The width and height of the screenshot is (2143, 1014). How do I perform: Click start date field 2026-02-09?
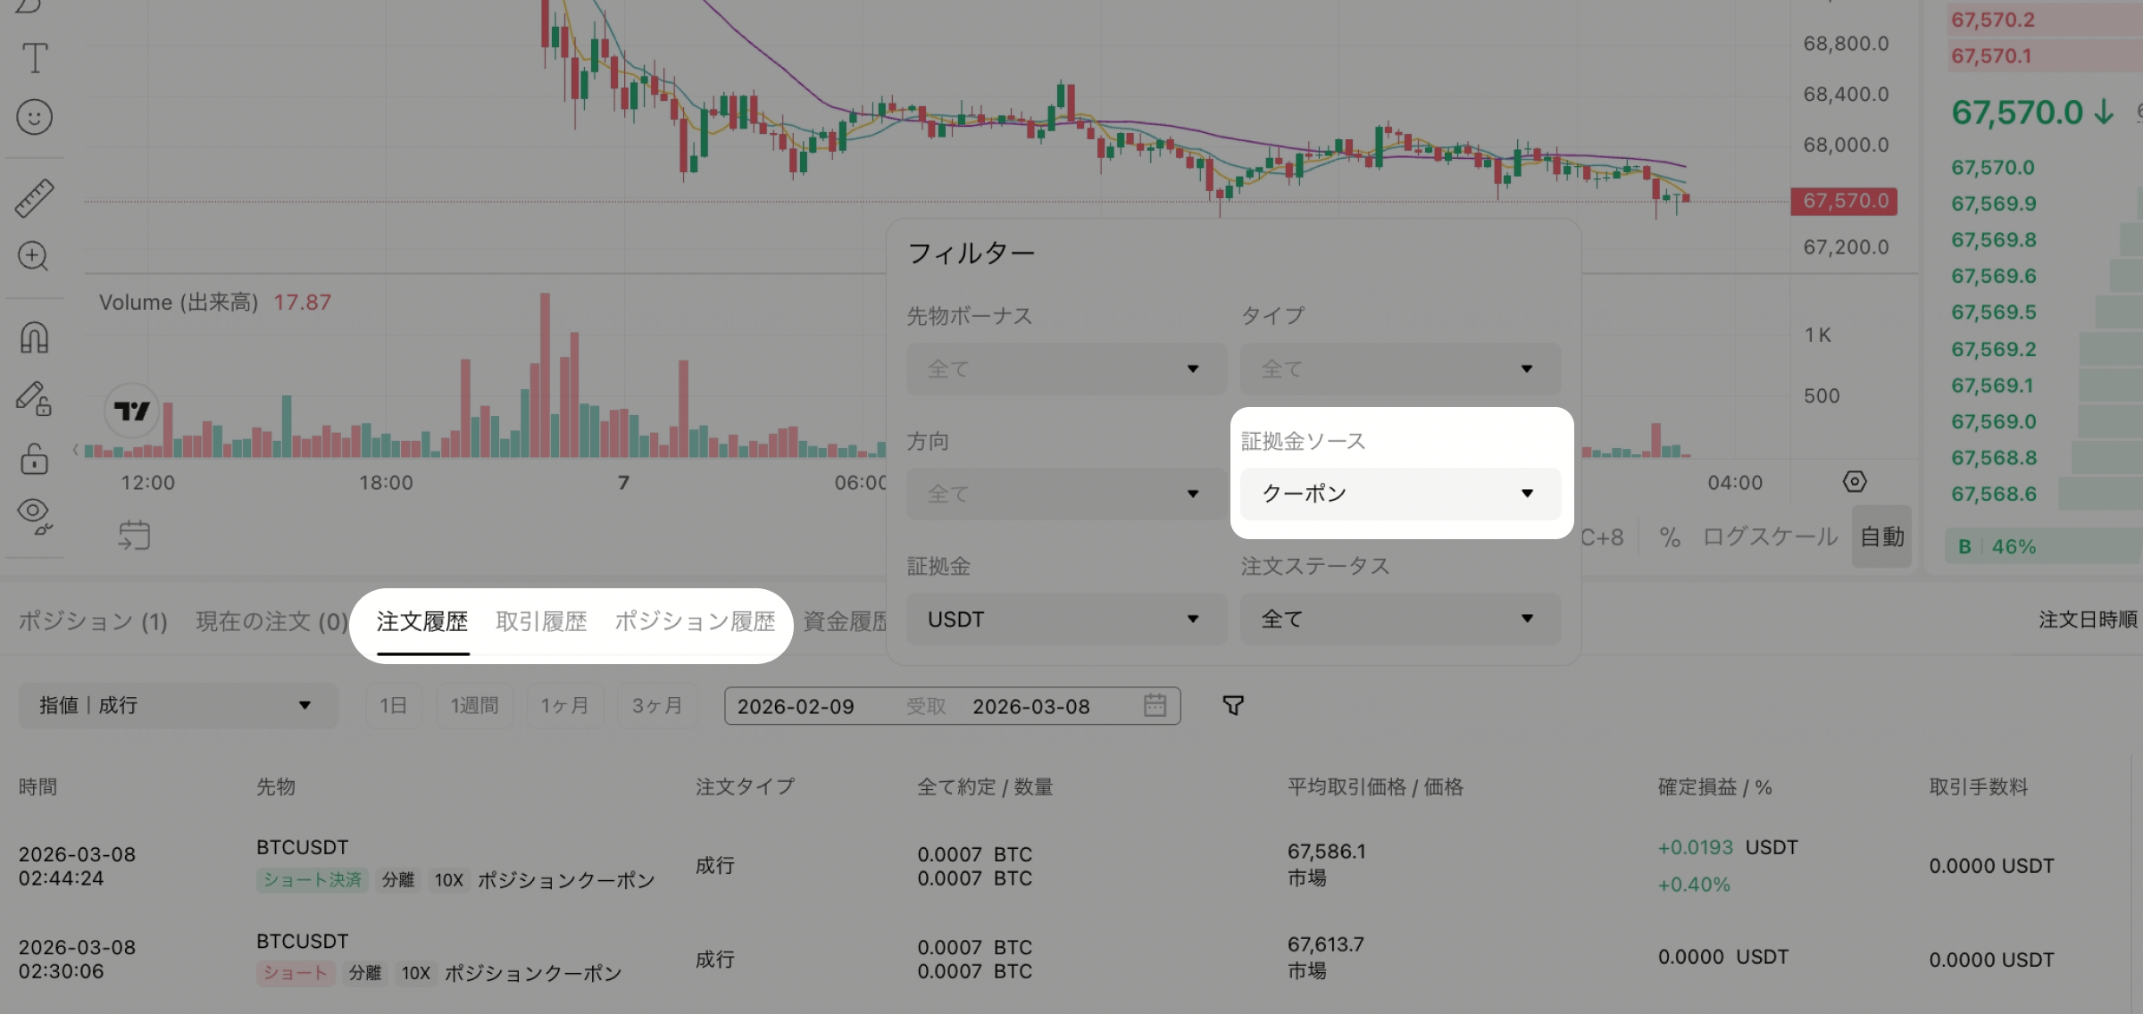(796, 707)
